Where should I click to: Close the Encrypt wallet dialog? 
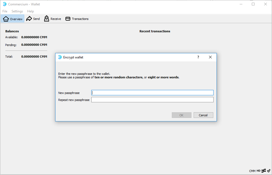(210, 57)
